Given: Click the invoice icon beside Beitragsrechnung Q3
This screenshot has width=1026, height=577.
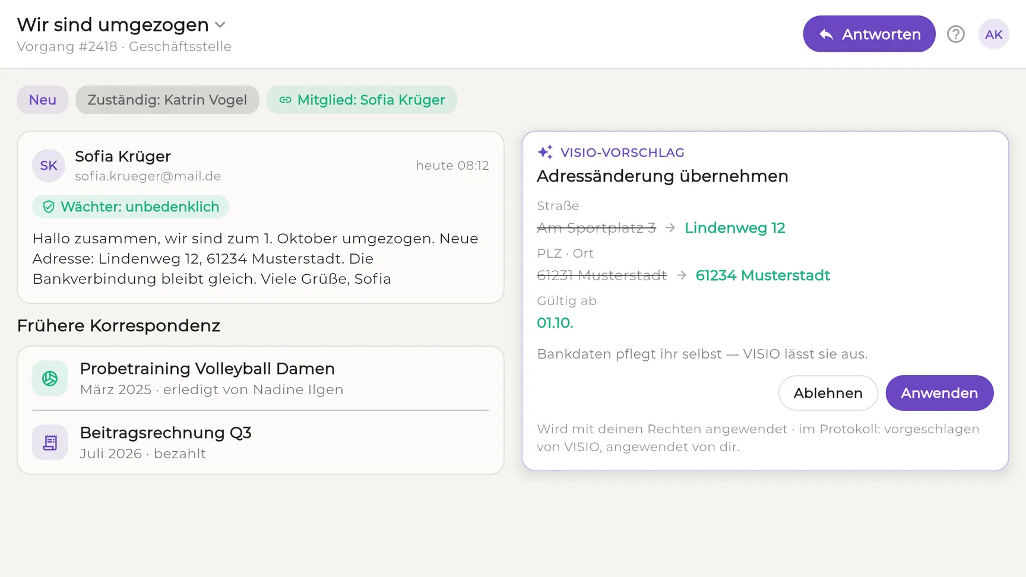Looking at the screenshot, I should [50, 442].
